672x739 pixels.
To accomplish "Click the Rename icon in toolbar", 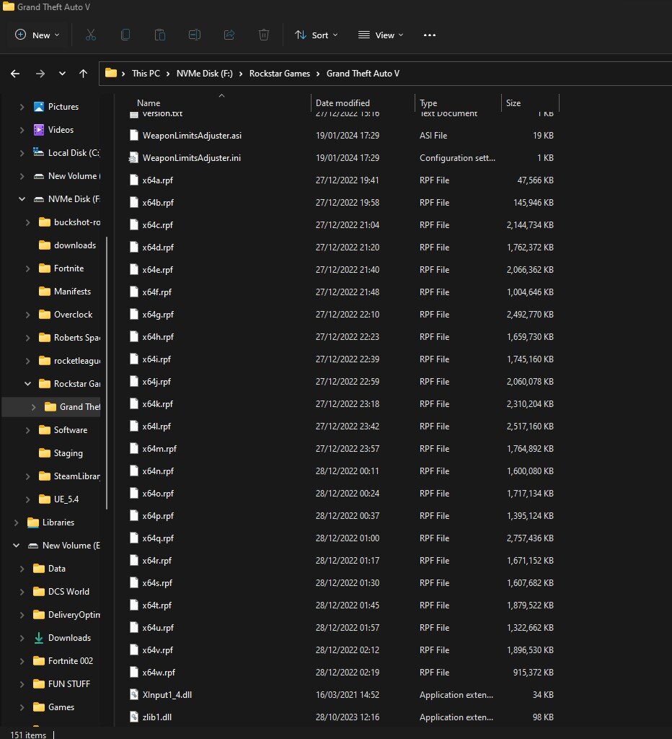I will pos(195,35).
